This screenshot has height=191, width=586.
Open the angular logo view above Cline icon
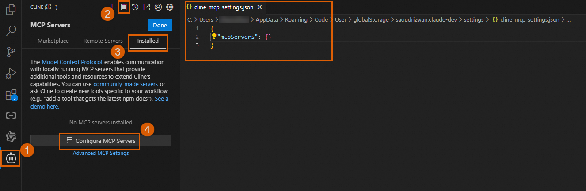pyautogui.click(x=11, y=136)
